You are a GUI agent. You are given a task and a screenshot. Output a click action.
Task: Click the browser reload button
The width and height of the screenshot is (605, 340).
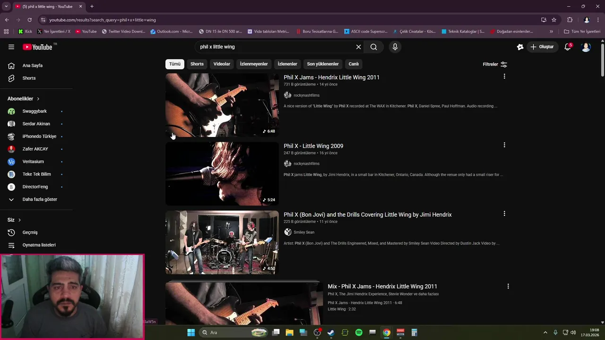pos(29,20)
